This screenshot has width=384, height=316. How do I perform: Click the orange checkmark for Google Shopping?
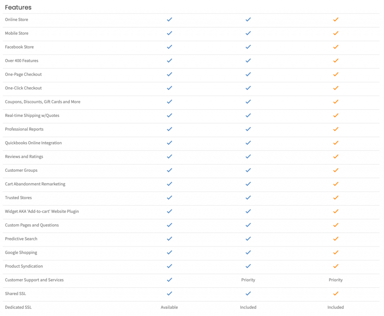[336, 252]
